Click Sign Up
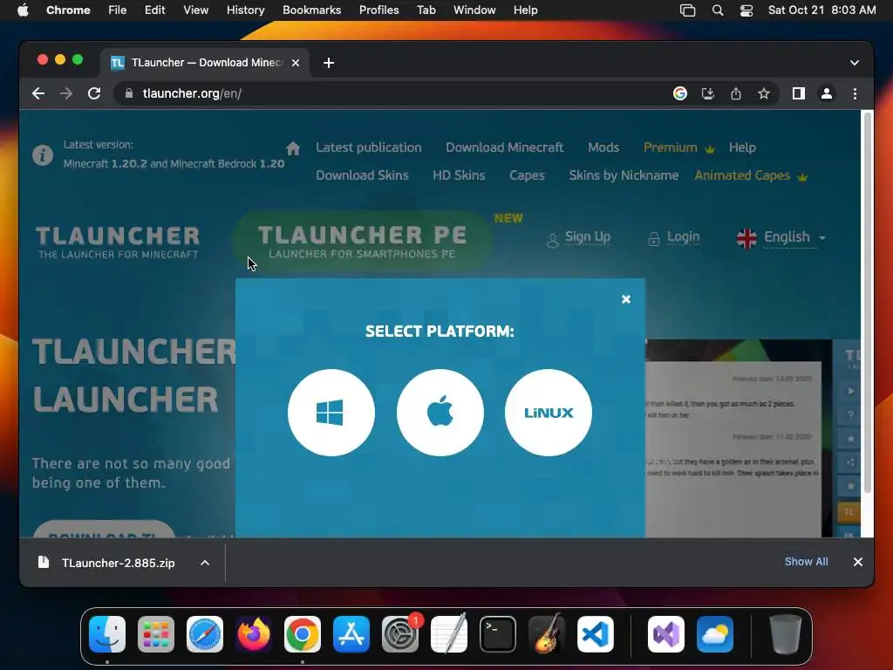 (587, 237)
